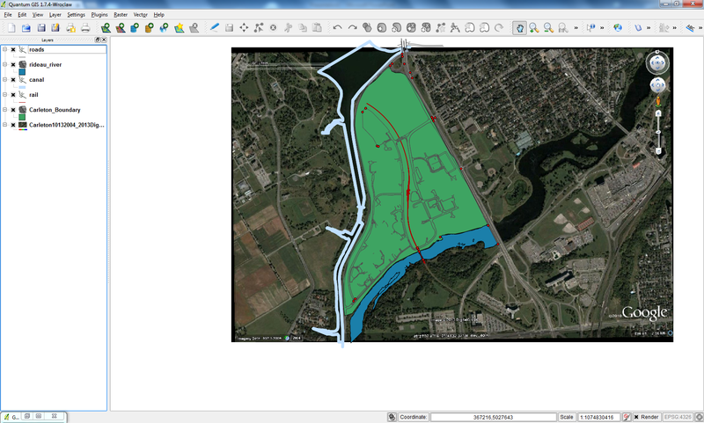Click the Add Vector Layer icon
The width and height of the screenshot is (704, 423).
coord(106,28)
